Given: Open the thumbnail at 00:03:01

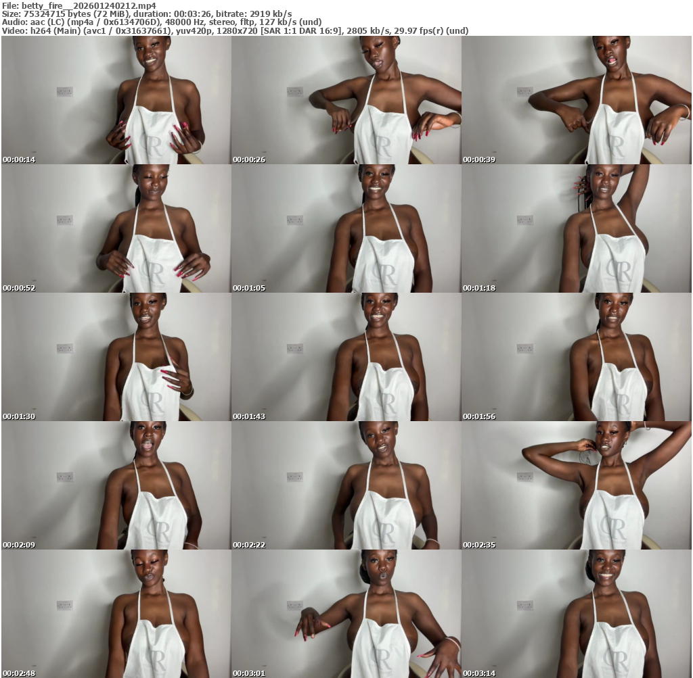Looking at the screenshot, I should click(x=346, y=614).
